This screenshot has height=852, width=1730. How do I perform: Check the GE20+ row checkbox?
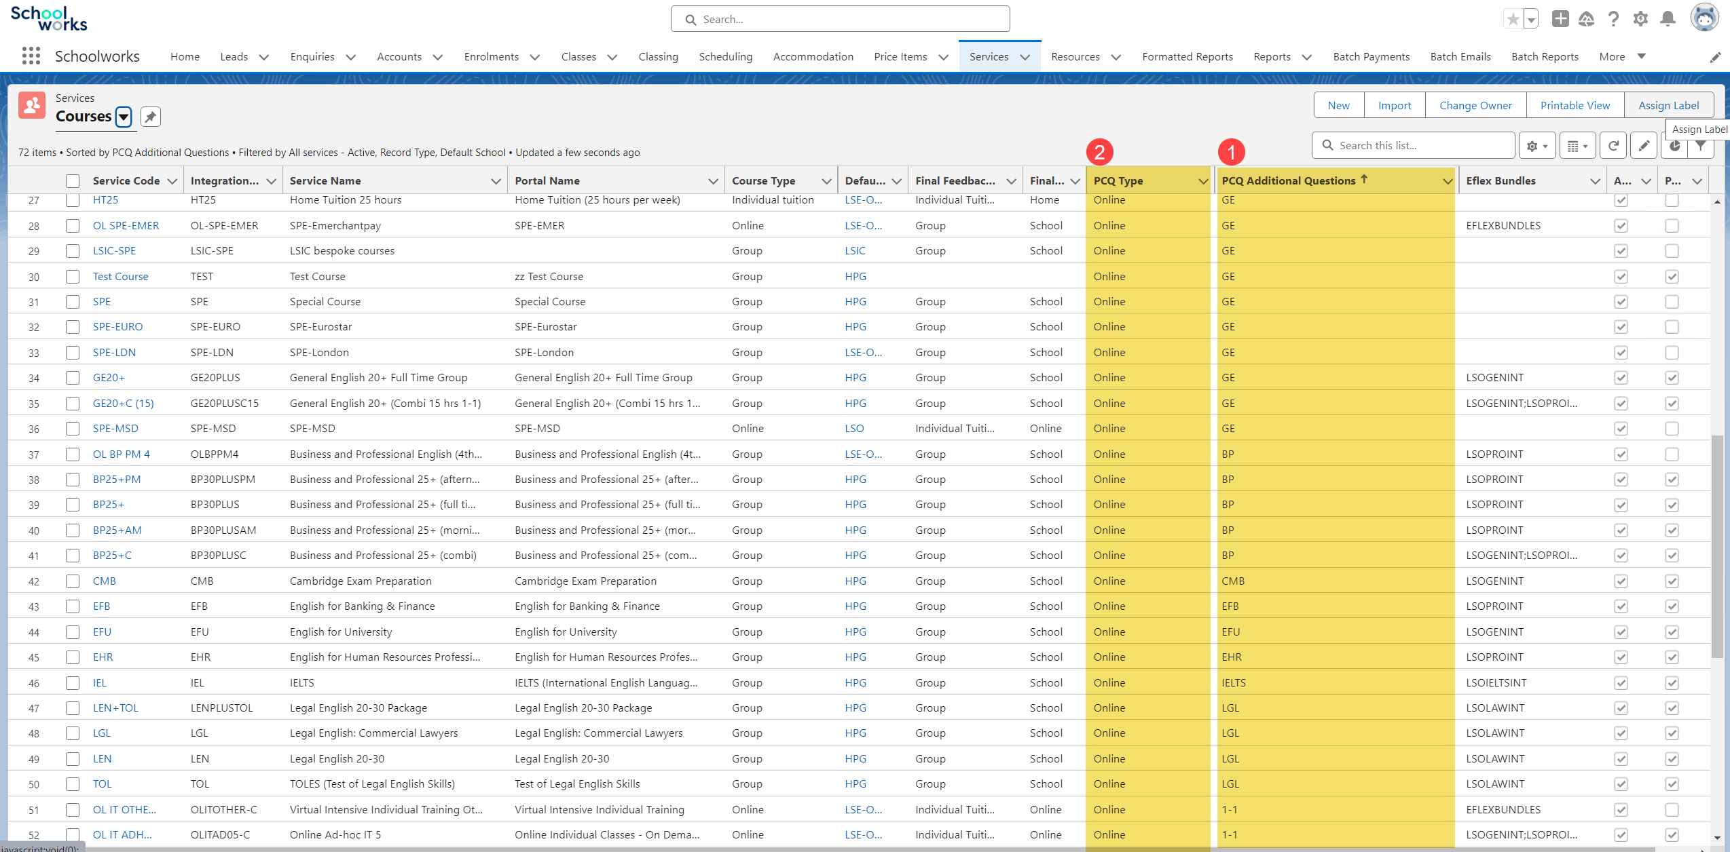coord(73,378)
